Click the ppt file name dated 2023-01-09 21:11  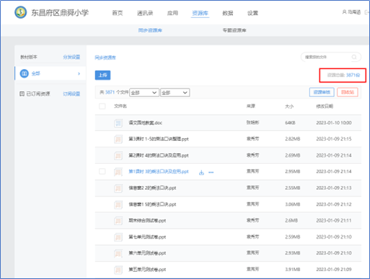tap(147, 221)
